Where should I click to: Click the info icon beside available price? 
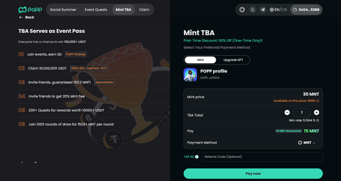(318, 101)
